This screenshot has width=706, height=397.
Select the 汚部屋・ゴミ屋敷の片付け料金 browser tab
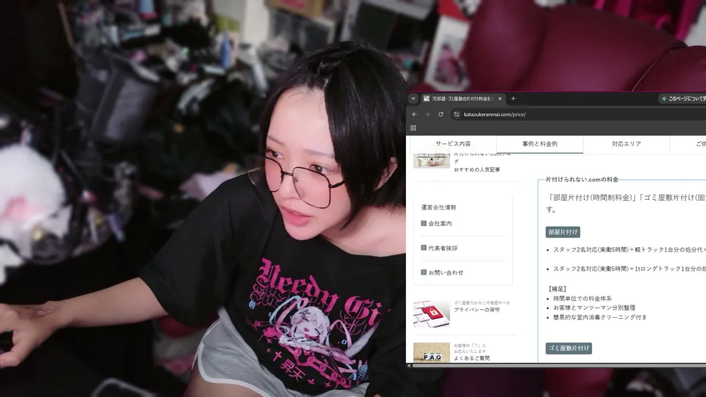(463, 99)
